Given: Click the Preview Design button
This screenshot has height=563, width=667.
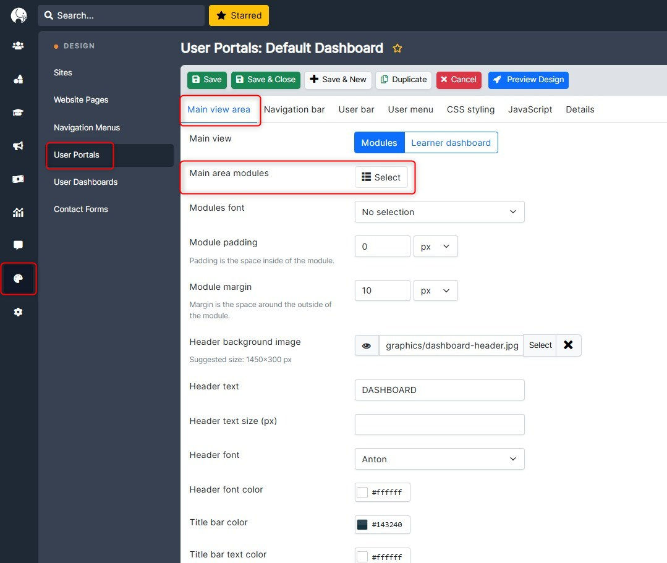Looking at the screenshot, I should (x=529, y=80).
